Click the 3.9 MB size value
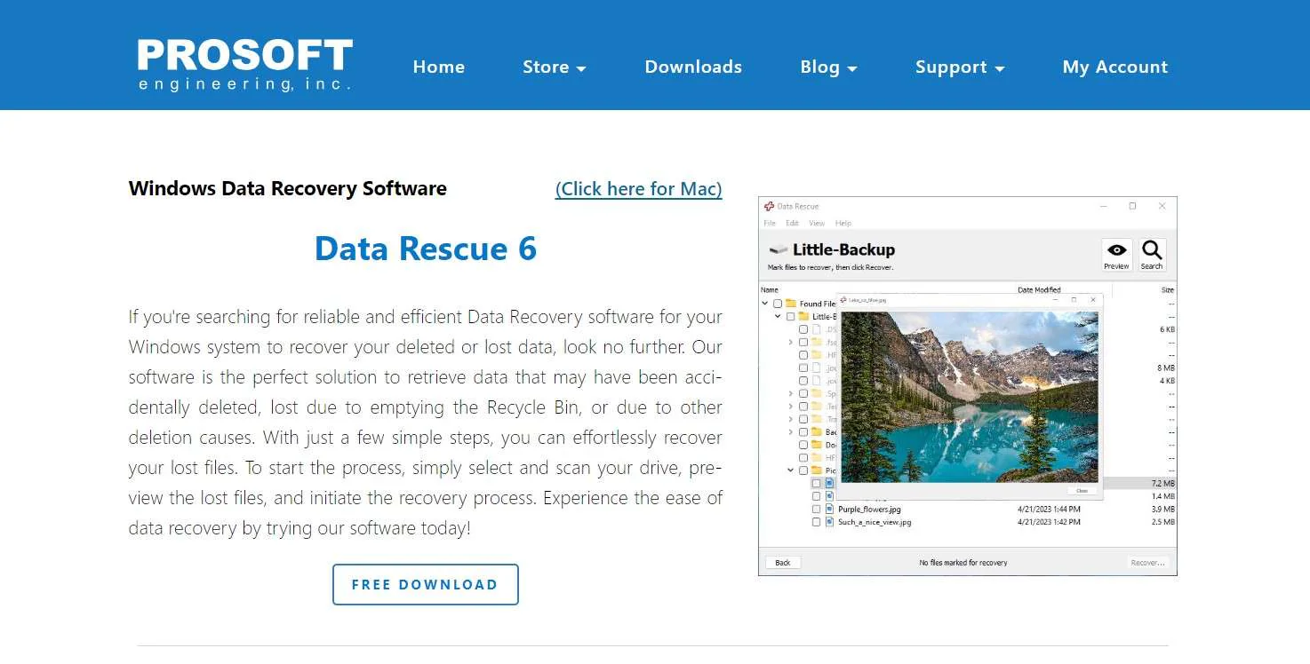Image resolution: width=1310 pixels, height=664 pixels. (x=1163, y=510)
